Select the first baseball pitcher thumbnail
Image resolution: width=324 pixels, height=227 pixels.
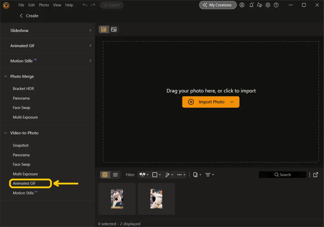coord(117,199)
